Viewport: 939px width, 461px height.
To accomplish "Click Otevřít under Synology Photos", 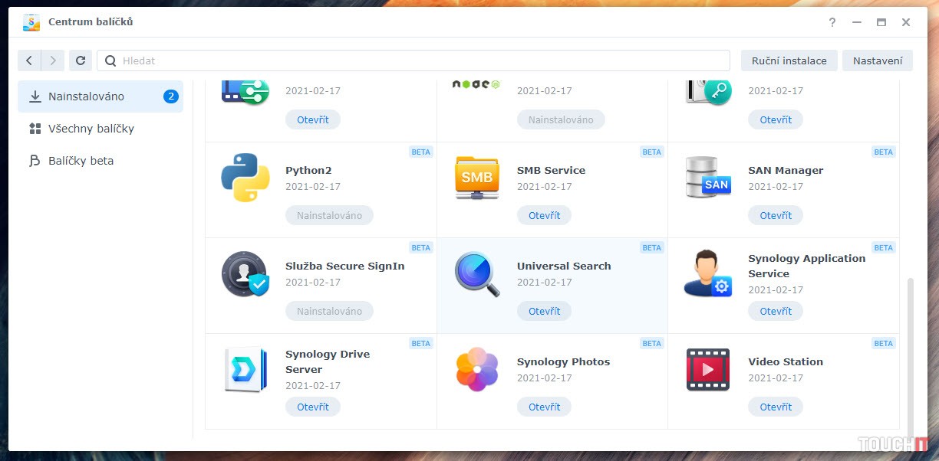I will coord(544,407).
